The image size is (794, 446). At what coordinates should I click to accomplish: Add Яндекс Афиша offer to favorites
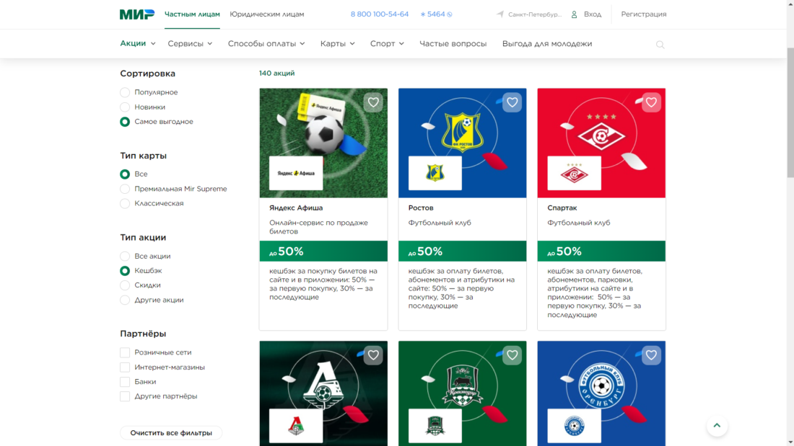373,102
